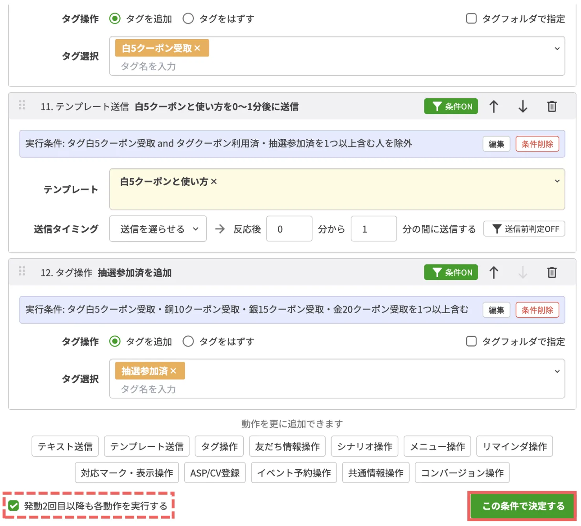Remove the 抽選参加済 tag chip

click(173, 371)
